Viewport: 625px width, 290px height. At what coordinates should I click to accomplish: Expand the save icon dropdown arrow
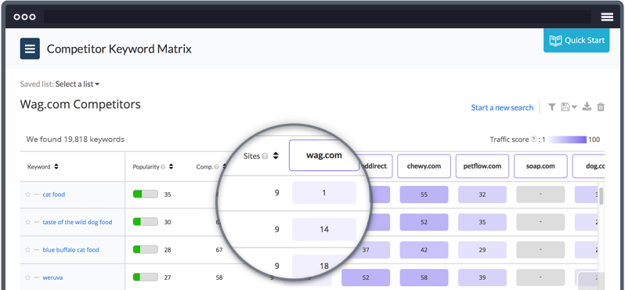tap(574, 107)
